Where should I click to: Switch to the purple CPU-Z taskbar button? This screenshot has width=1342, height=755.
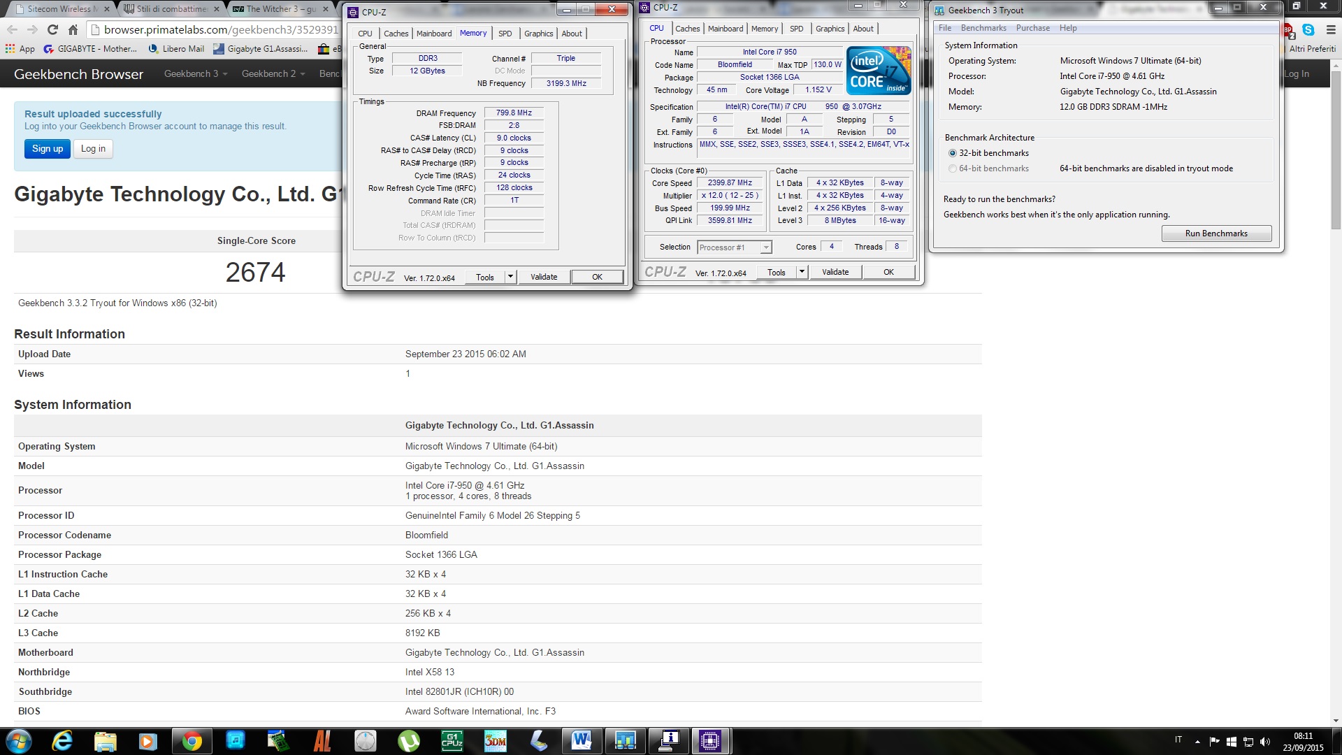tap(710, 741)
